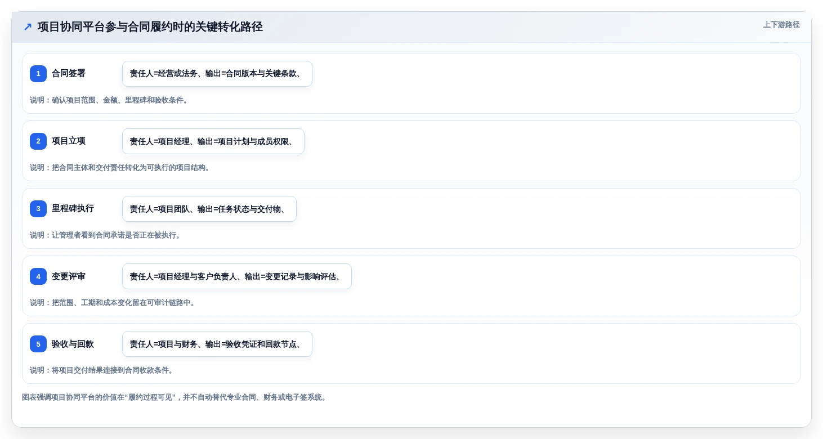The height and width of the screenshot is (439, 823).
Task: Open the 责任人=项目与财务 detail box
Action: [x=217, y=344]
